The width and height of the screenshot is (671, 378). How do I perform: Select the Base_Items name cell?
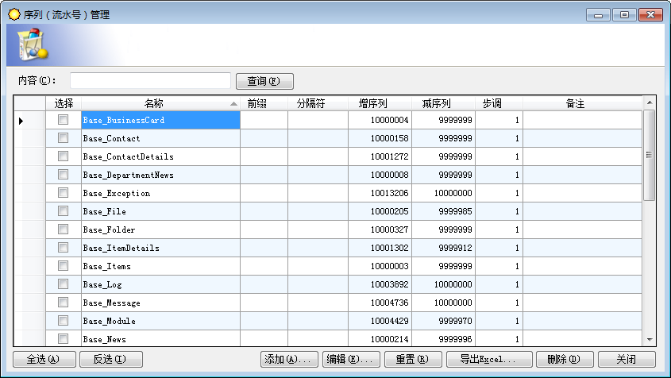[x=160, y=266]
